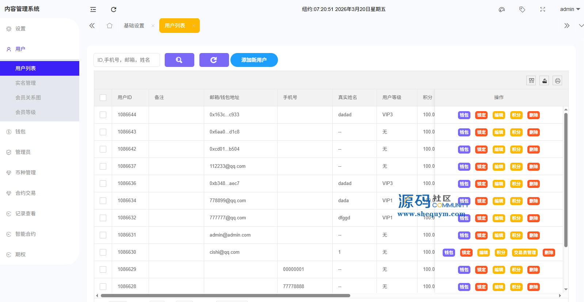Expand the 钱包 sidebar menu
The width and height of the screenshot is (584, 302).
click(20, 132)
